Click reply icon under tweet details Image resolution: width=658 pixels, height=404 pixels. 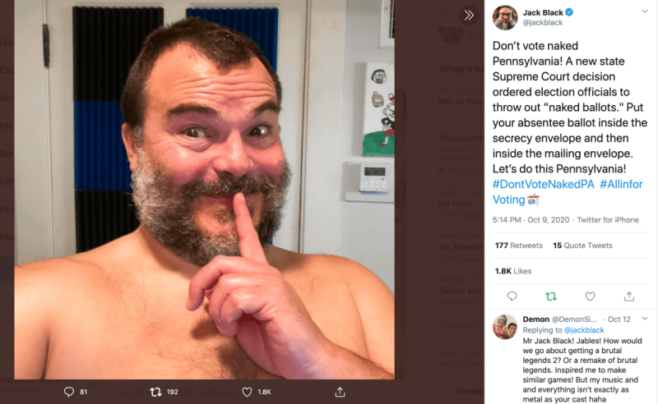click(x=512, y=296)
